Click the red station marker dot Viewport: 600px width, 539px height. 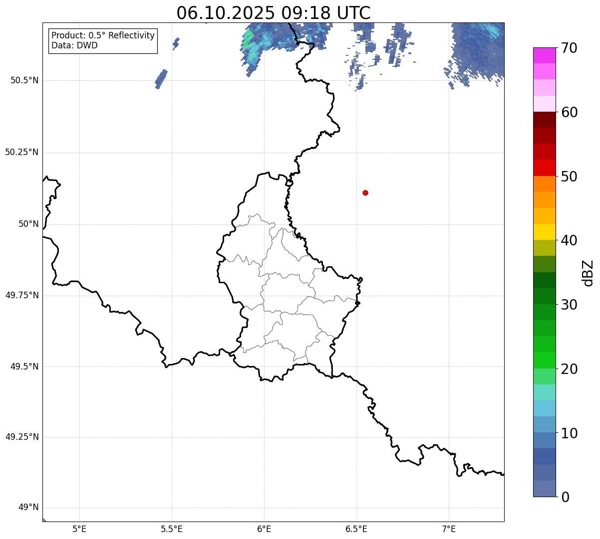(365, 192)
